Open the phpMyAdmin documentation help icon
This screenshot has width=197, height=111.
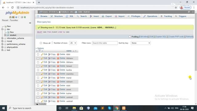tap(16, 17)
